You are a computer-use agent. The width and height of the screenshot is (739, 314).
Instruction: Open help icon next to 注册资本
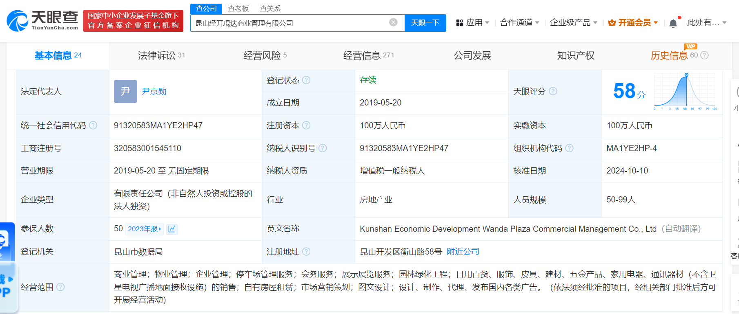click(x=306, y=125)
